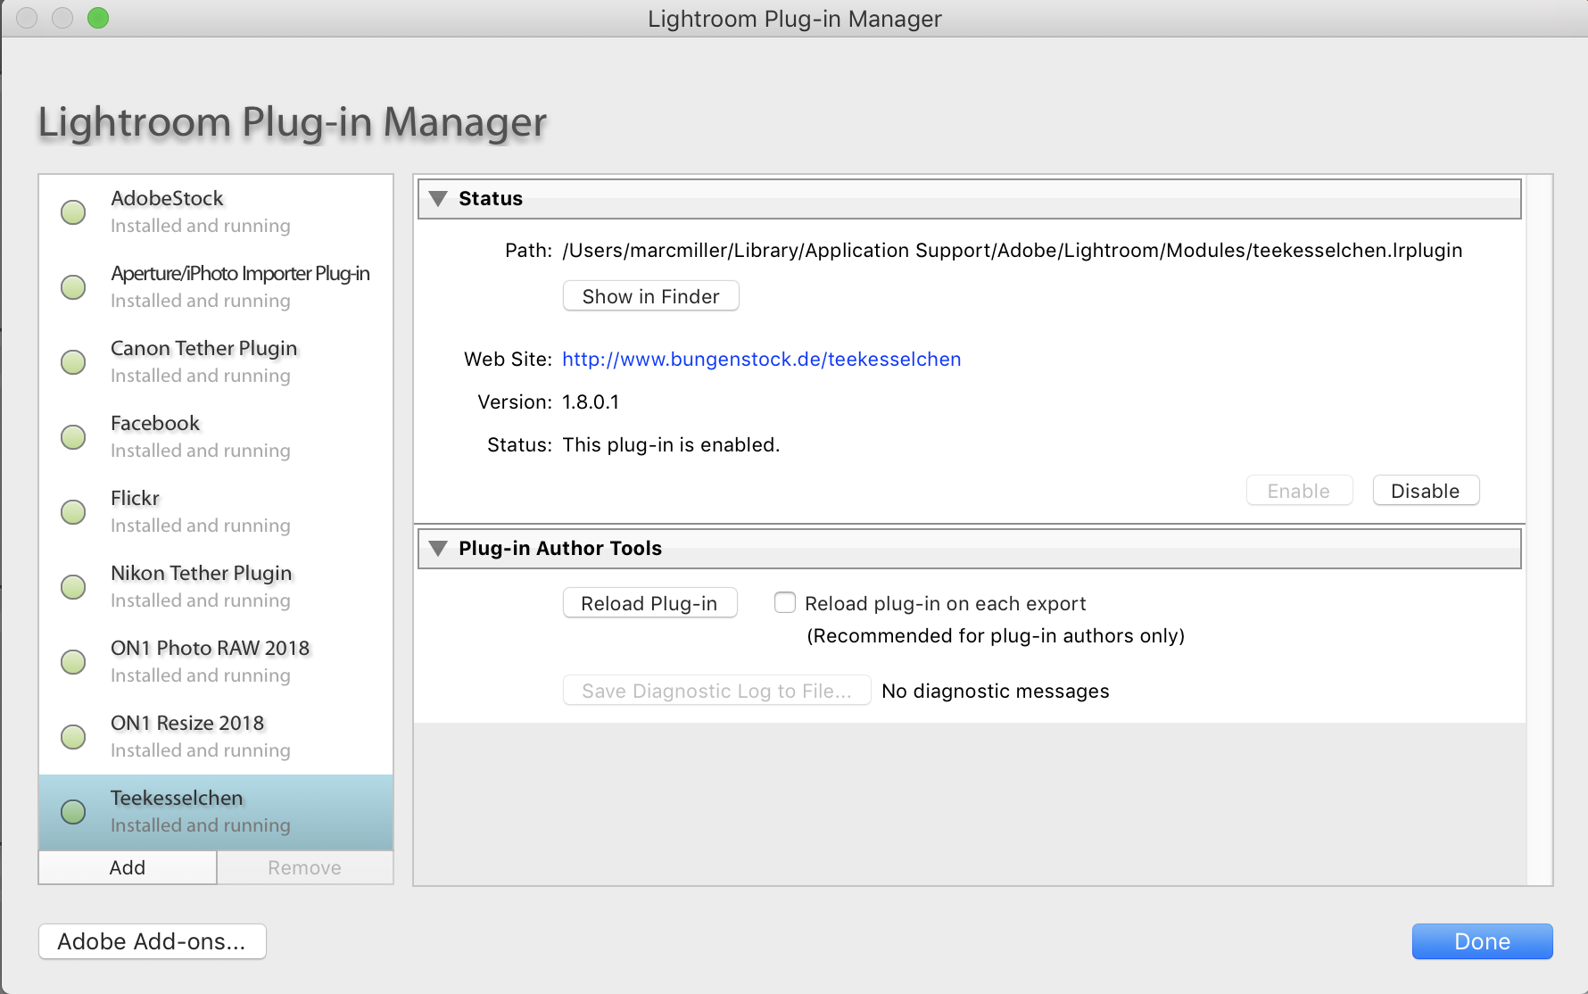Click the Facebook plug-in status dot
The image size is (1588, 994).
pos(73,437)
